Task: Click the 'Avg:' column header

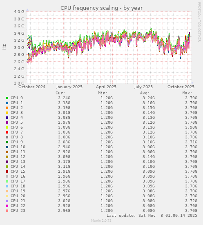Action: tap(145, 93)
